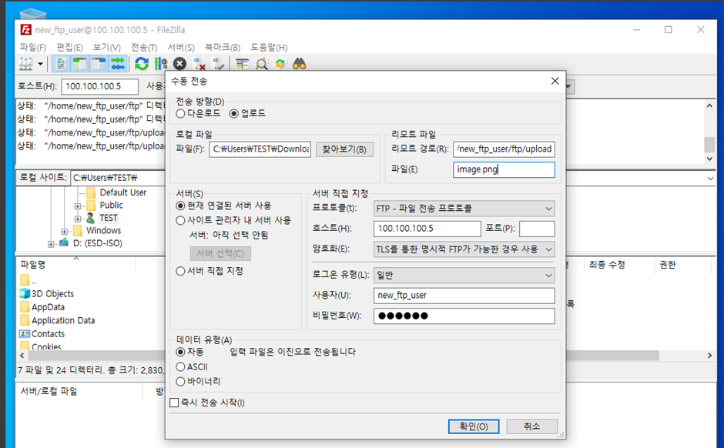Open the 편집(E) menu
This screenshot has height=448, width=724.
(70, 47)
